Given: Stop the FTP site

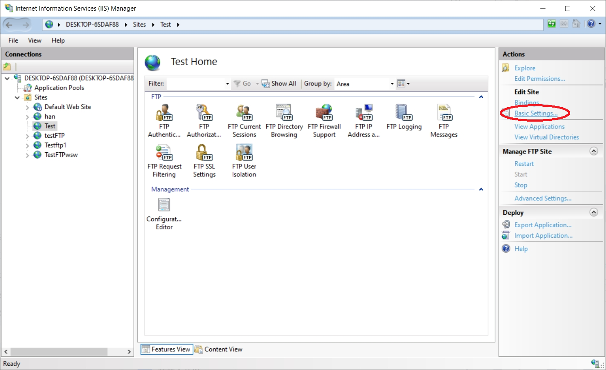Looking at the screenshot, I should coord(520,185).
